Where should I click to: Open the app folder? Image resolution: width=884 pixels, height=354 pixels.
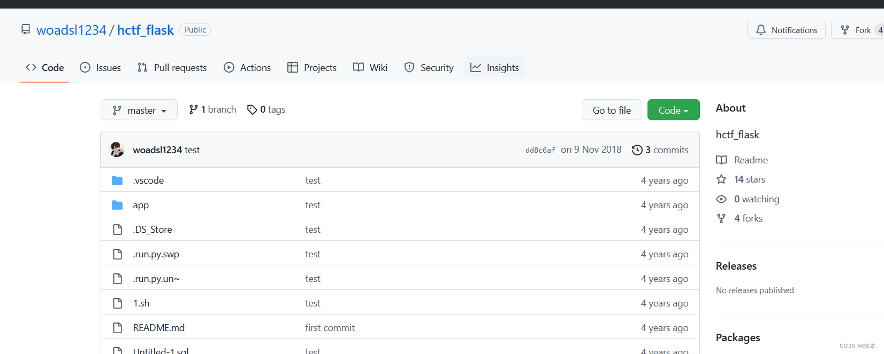141,205
